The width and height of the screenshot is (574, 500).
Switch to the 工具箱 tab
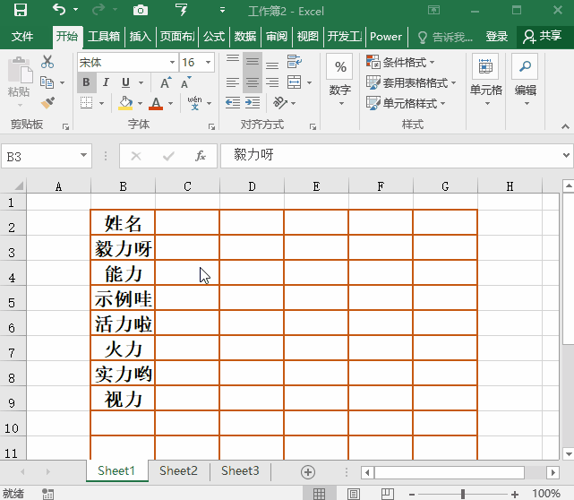[104, 36]
